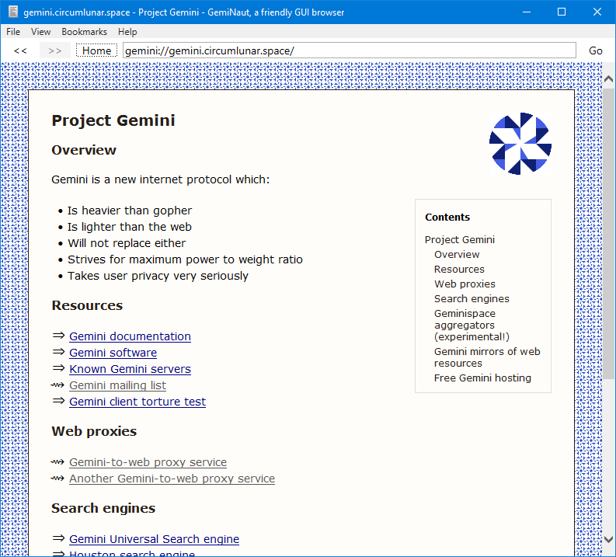
Task: Go forward with the >> button
Action: click(x=54, y=50)
